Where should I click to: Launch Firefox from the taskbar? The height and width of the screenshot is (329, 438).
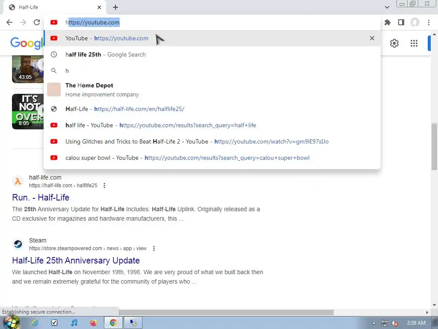[x=94, y=323]
